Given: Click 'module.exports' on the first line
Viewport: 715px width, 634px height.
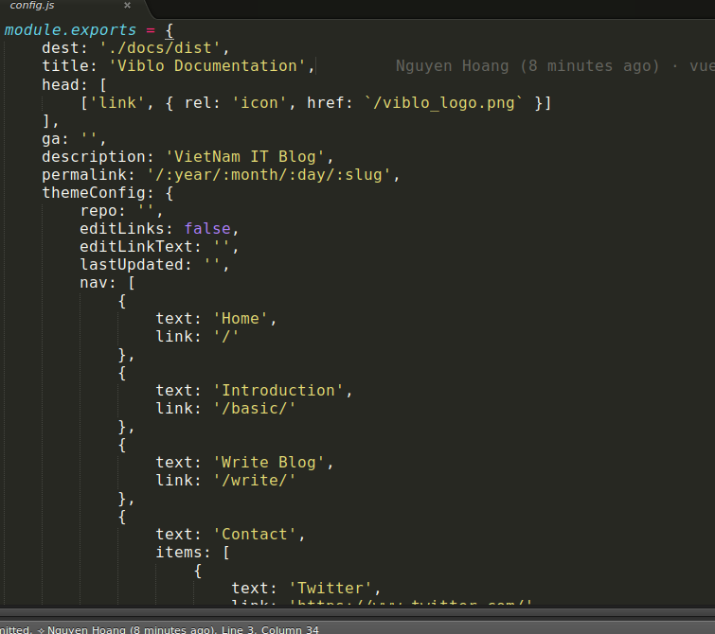Looking at the screenshot, I should 70,30.
